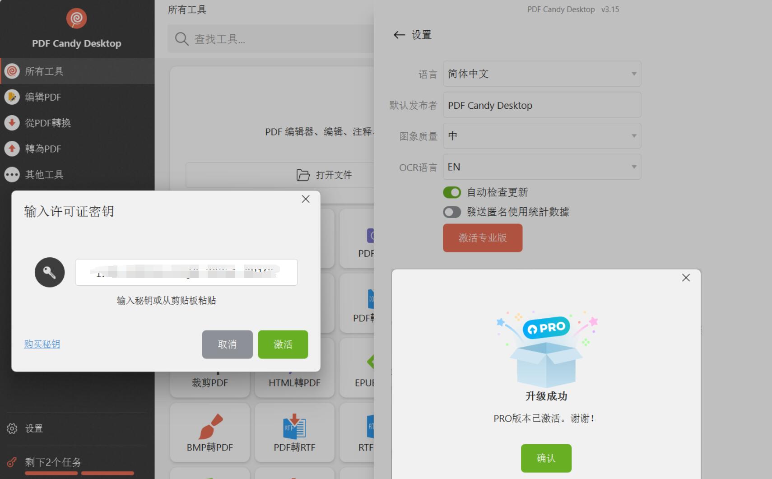Click the back arrow next to 设置
The width and height of the screenshot is (772, 479).
[x=399, y=35]
